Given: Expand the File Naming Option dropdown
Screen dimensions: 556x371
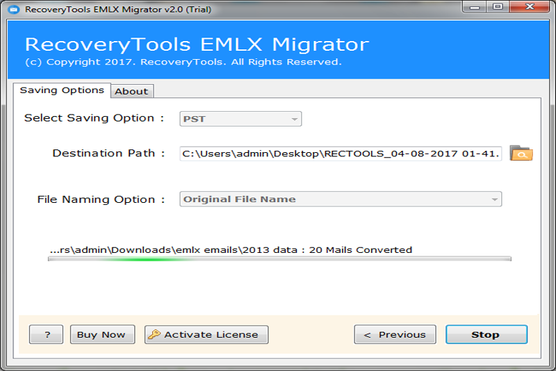Looking at the screenshot, I should pyautogui.click(x=341, y=199).
